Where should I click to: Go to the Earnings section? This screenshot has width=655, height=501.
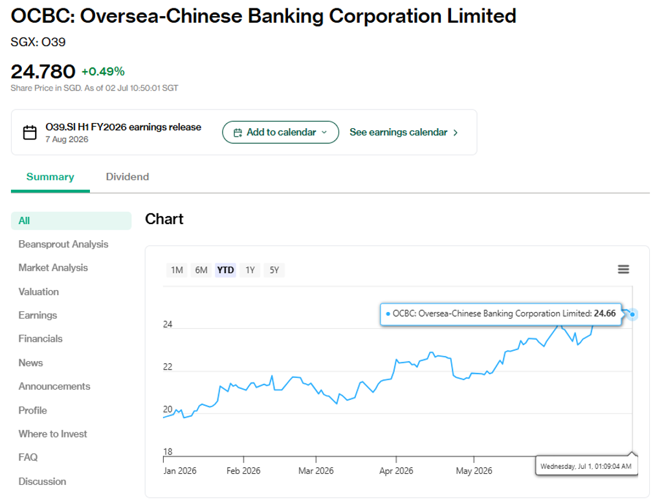coord(38,315)
